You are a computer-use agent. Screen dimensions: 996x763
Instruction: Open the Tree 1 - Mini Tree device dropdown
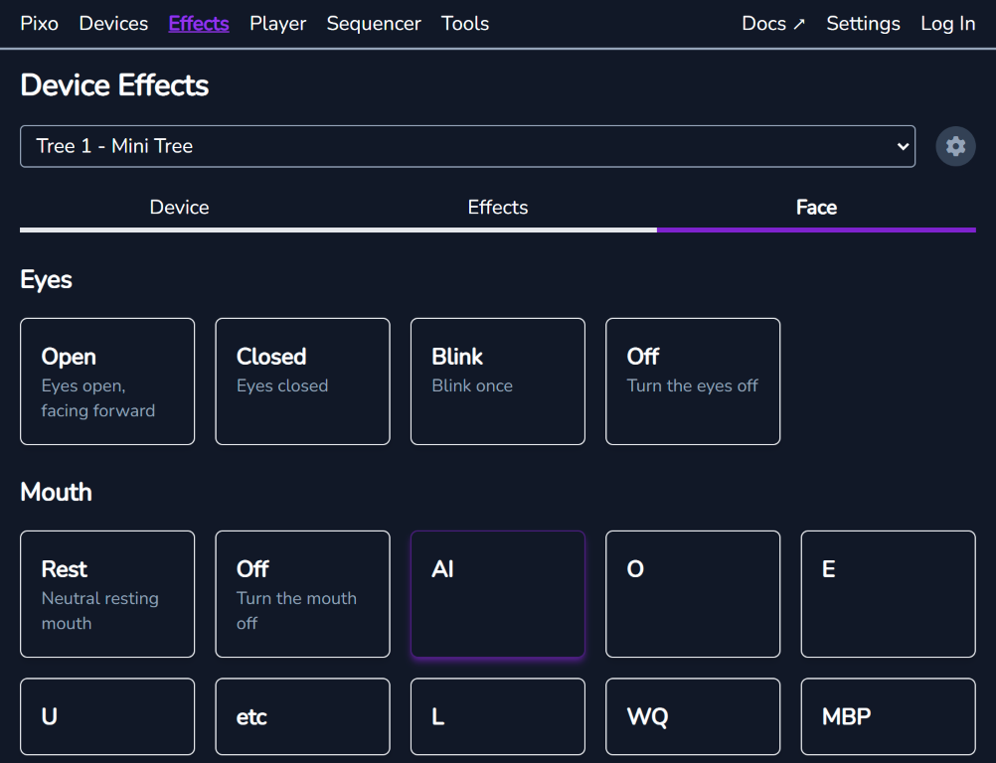coord(467,146)
